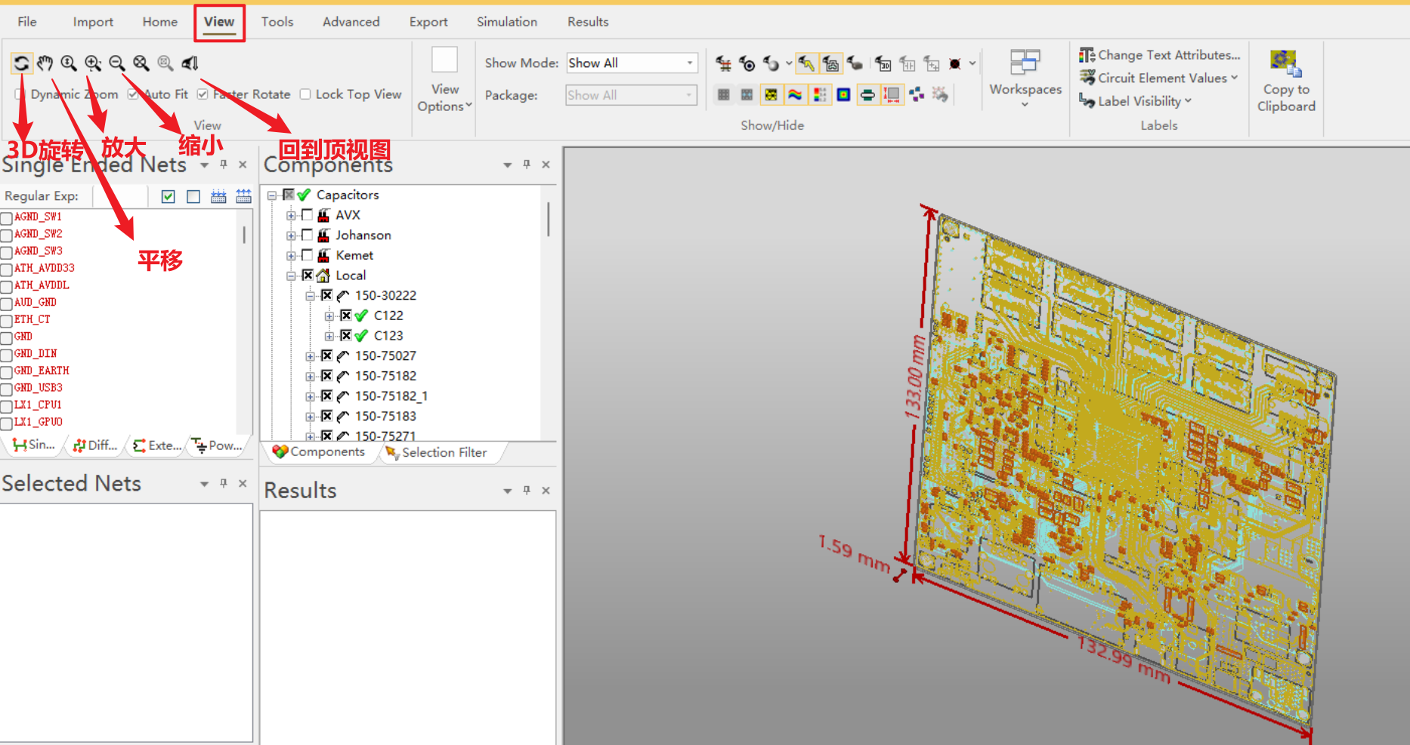Screen dimensions: 1410x745
Task: Check the AGND_SW1 net checkbox
Action: (x=7, y=217)
